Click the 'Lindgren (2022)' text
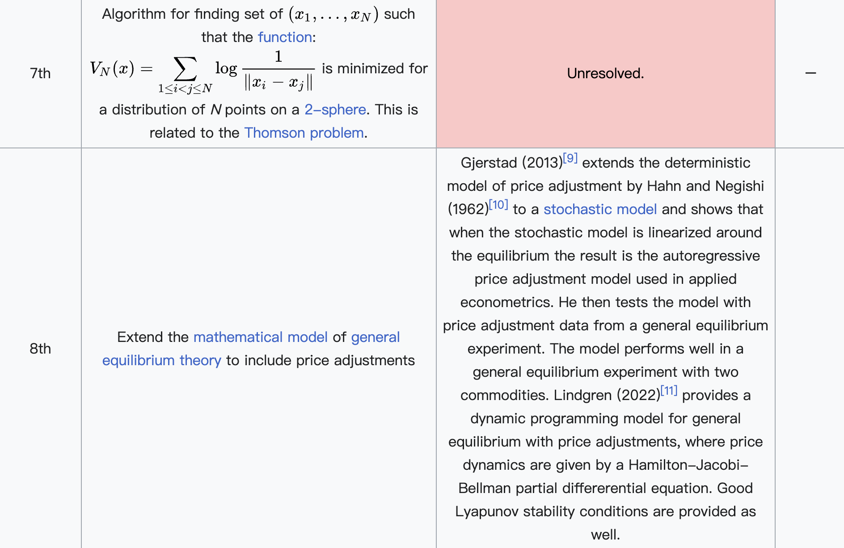 607,395
